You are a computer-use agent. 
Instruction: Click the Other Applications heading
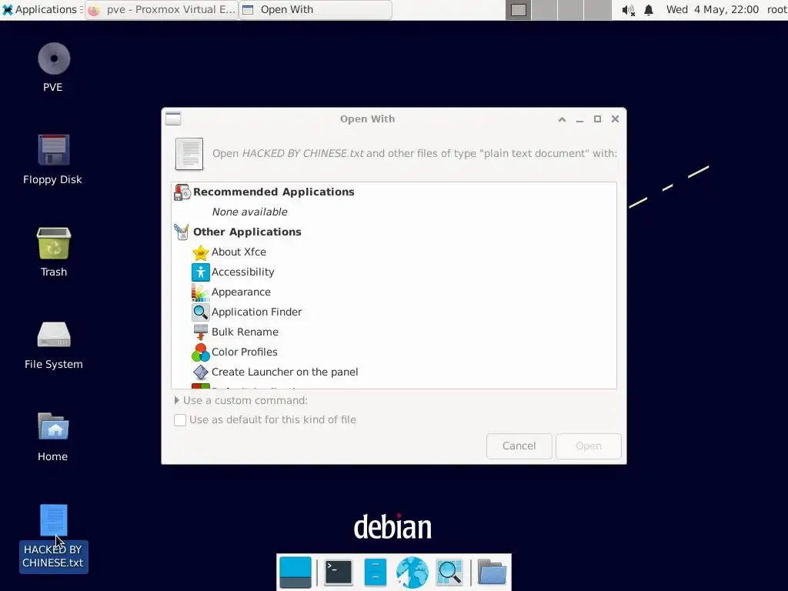(247, 232)
